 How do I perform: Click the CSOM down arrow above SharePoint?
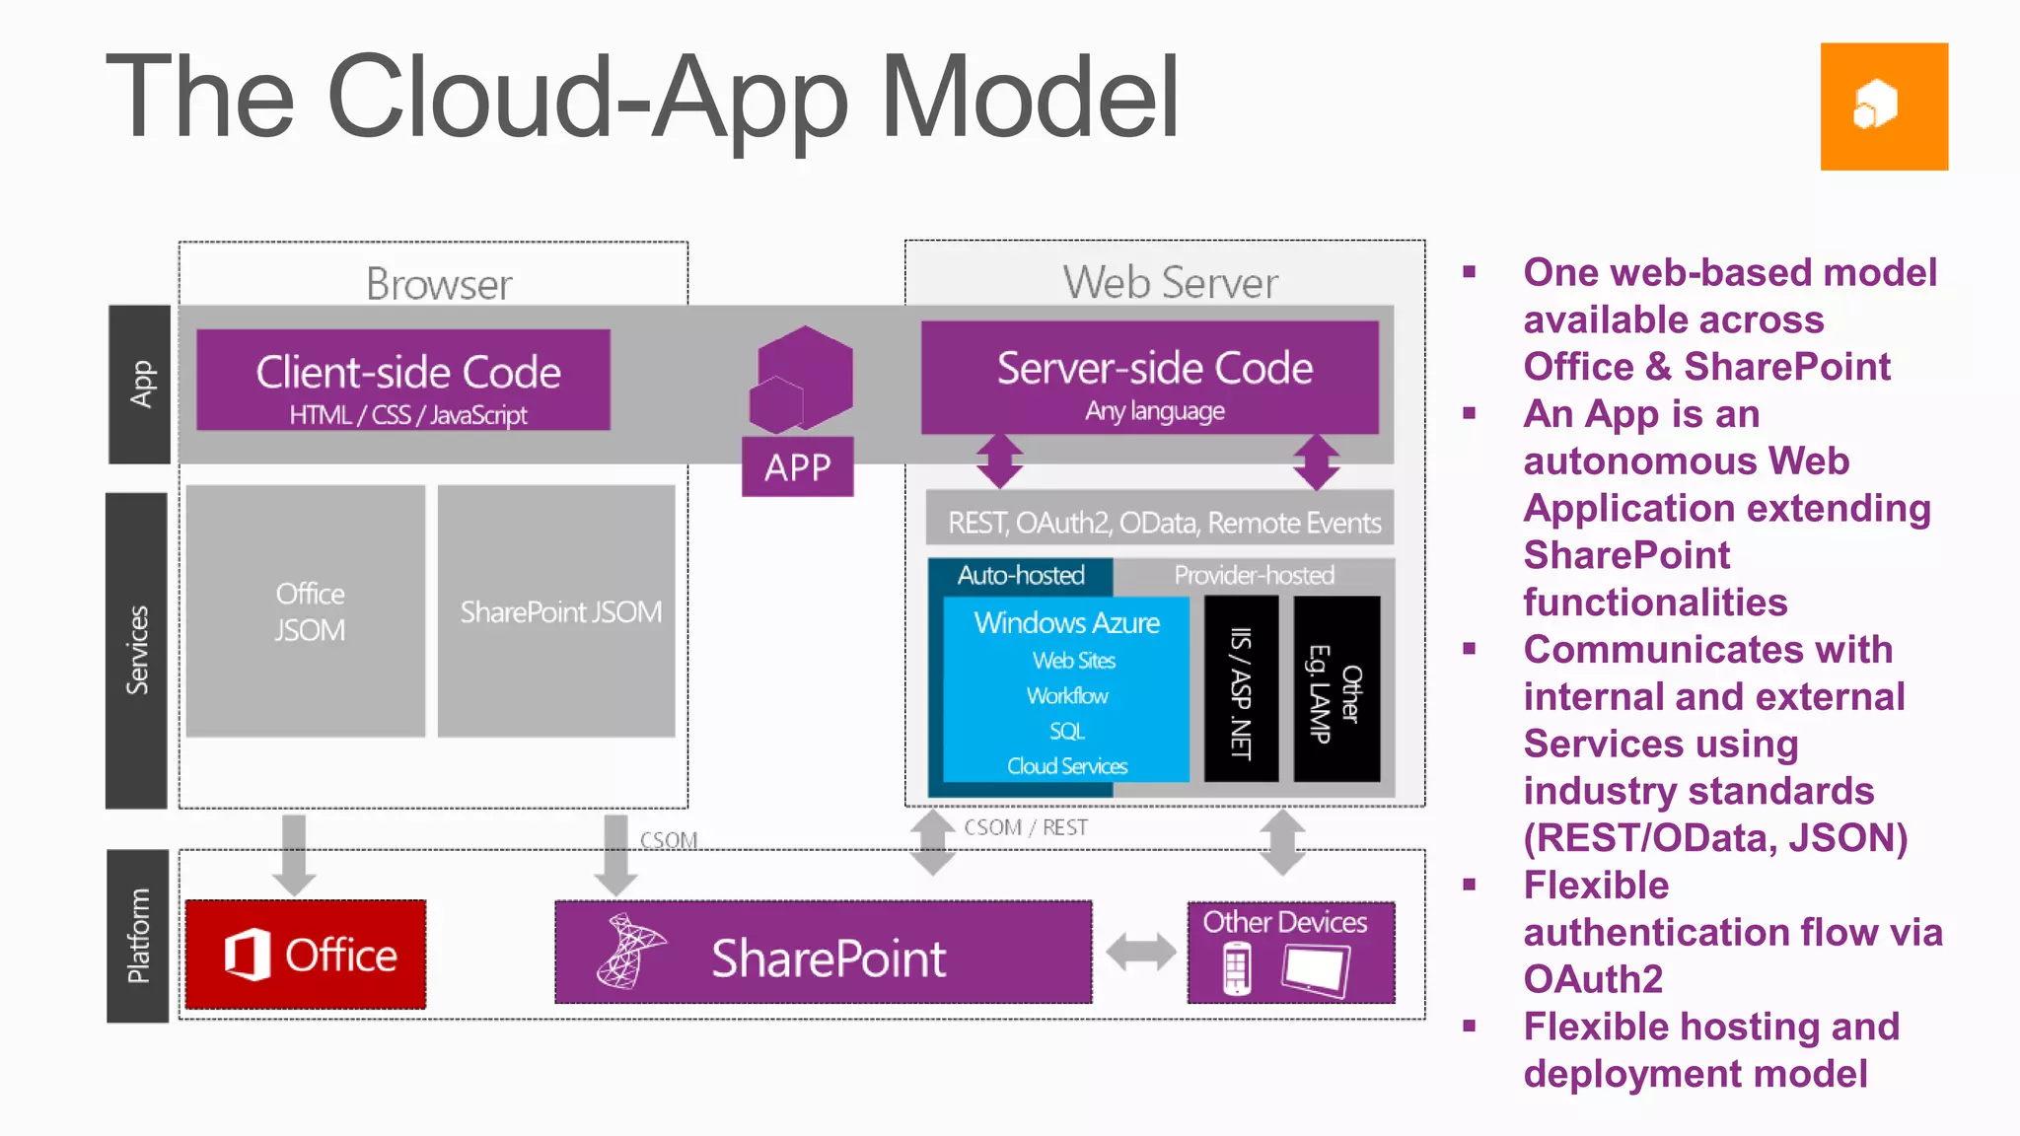click(x=615, y=854)
